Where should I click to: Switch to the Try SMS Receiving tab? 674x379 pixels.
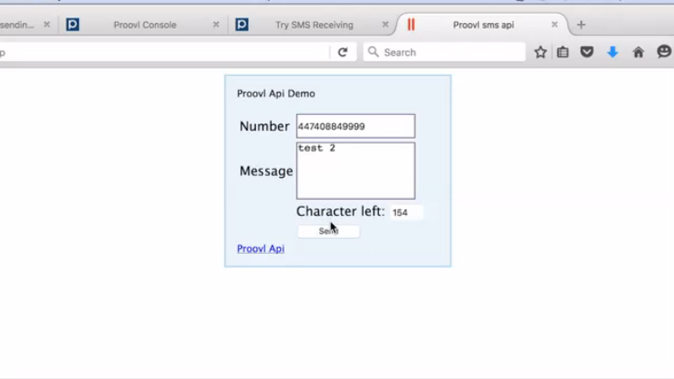click(314, 25)
